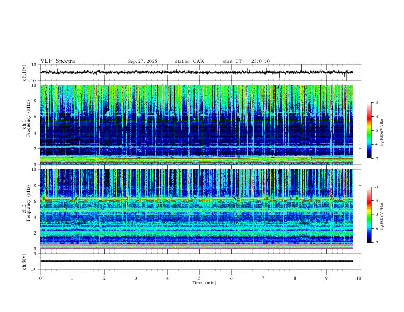The image size is (404, 312).
Task: Click the '-3' value on upper color scale
Action: click(376, 102)
